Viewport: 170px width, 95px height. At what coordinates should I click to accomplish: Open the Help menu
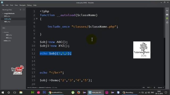point(35,5)
